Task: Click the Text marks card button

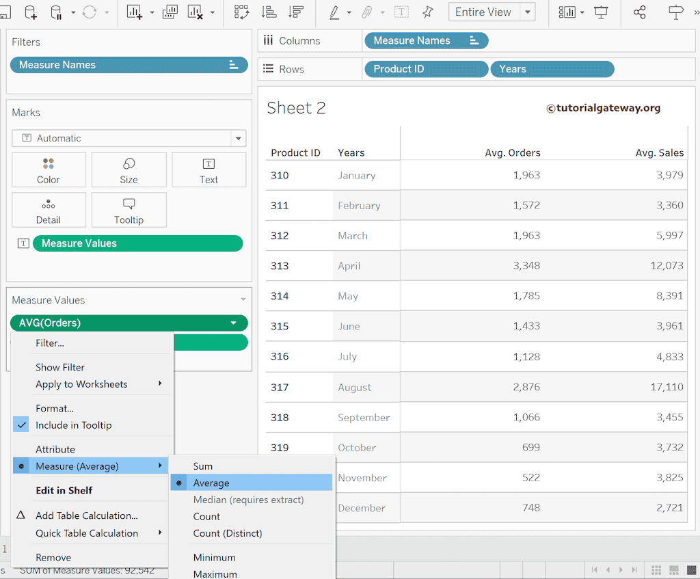Action: click(208, 171)
